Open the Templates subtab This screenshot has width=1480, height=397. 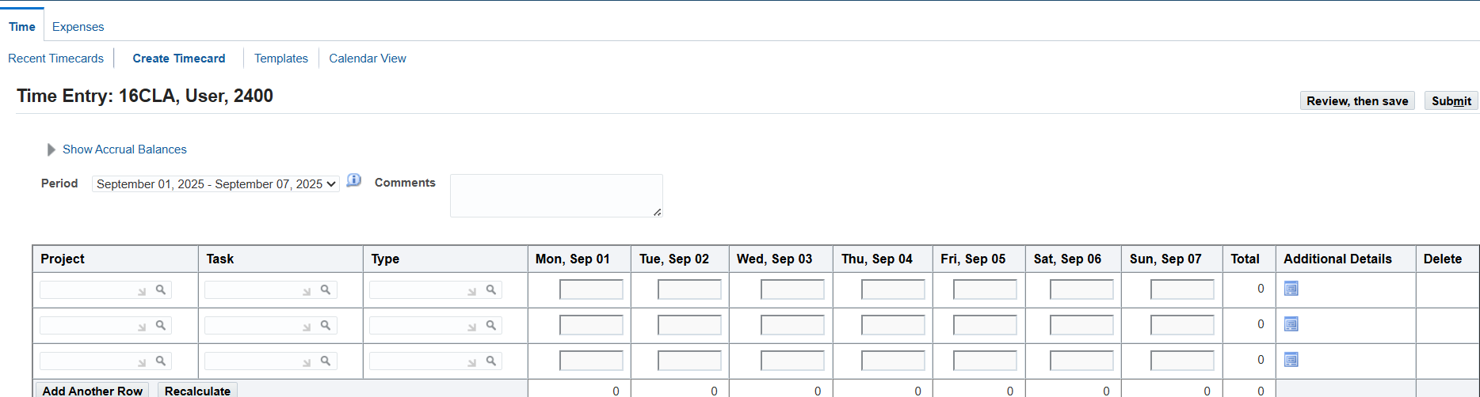point(281,59)
